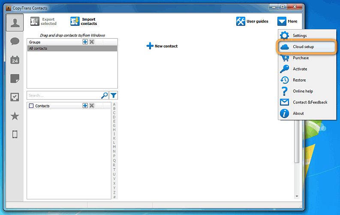
Task: Open the Notes sidebar icon
Action: (15, 79)
